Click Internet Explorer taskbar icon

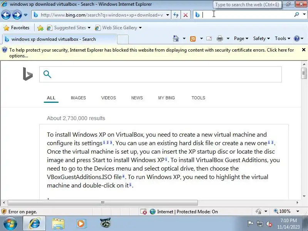point(34,224)
